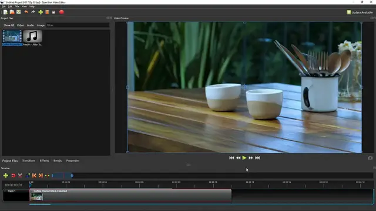Click the transform center handle in the preview
Image resolution: width=376 pixels, height=211 pixels.
click(x=244, y=87)
